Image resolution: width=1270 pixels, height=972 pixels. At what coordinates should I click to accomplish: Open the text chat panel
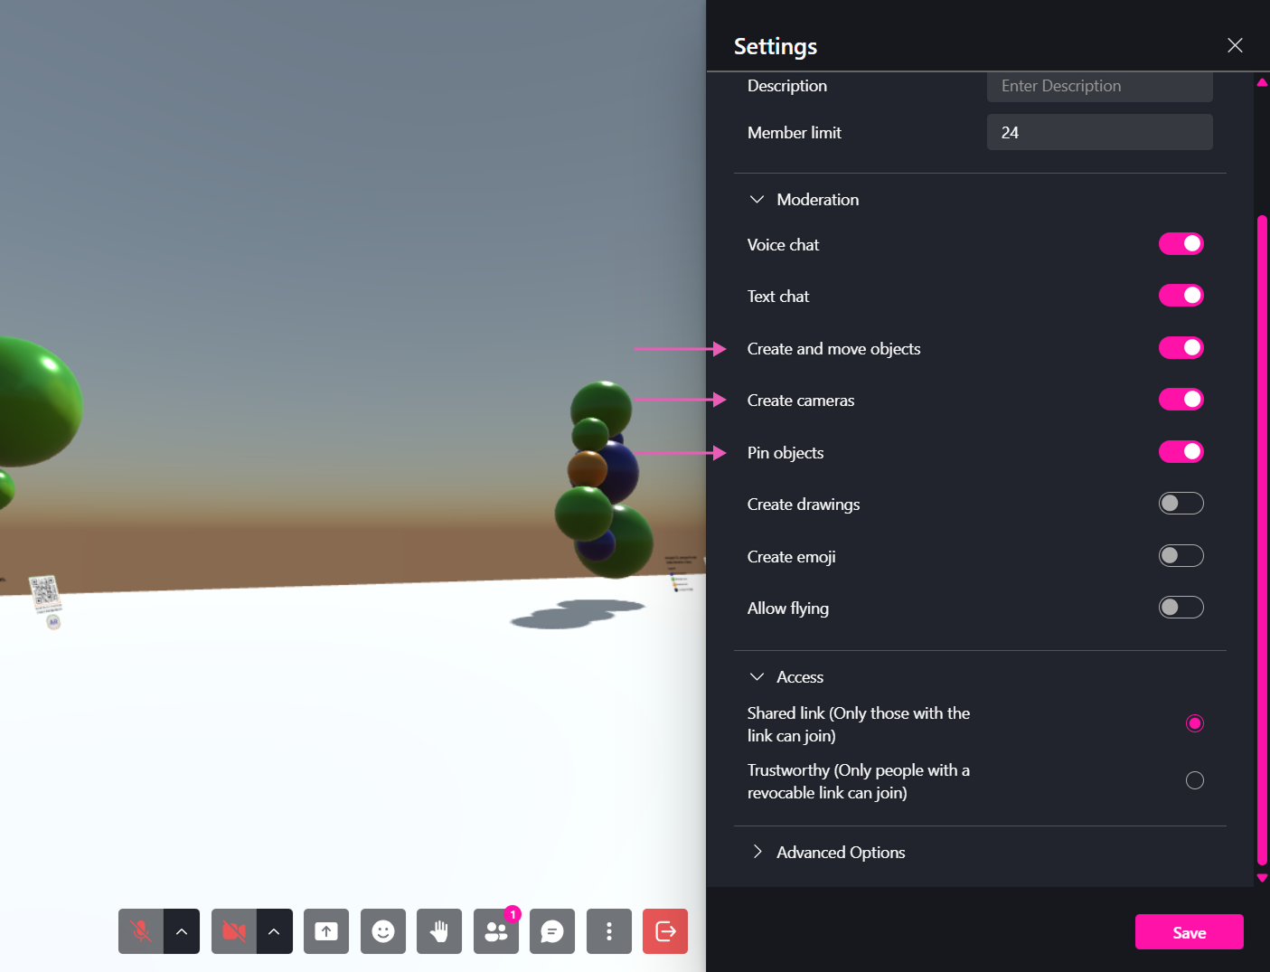point(551,931)
